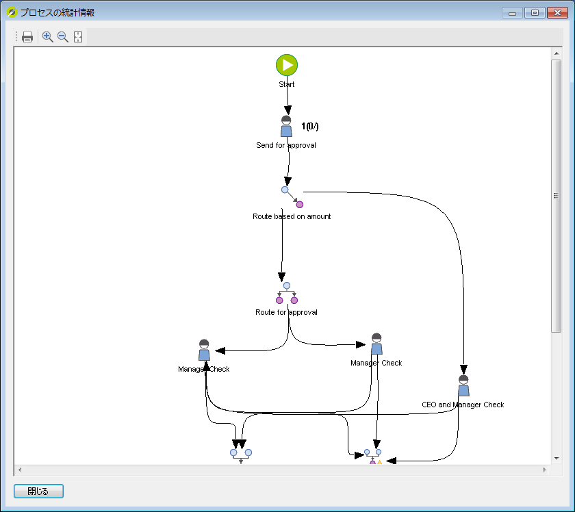The image size is (575, 512).
Task: Minimize the プロセスの統計情報 window
Action: coord(512,13)
